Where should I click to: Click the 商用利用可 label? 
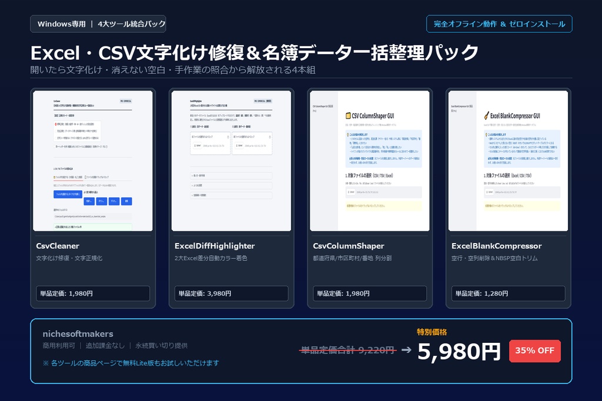click(x=59, y=345)
